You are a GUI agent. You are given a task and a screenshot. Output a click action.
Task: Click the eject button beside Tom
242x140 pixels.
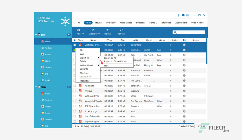(69, 35)
